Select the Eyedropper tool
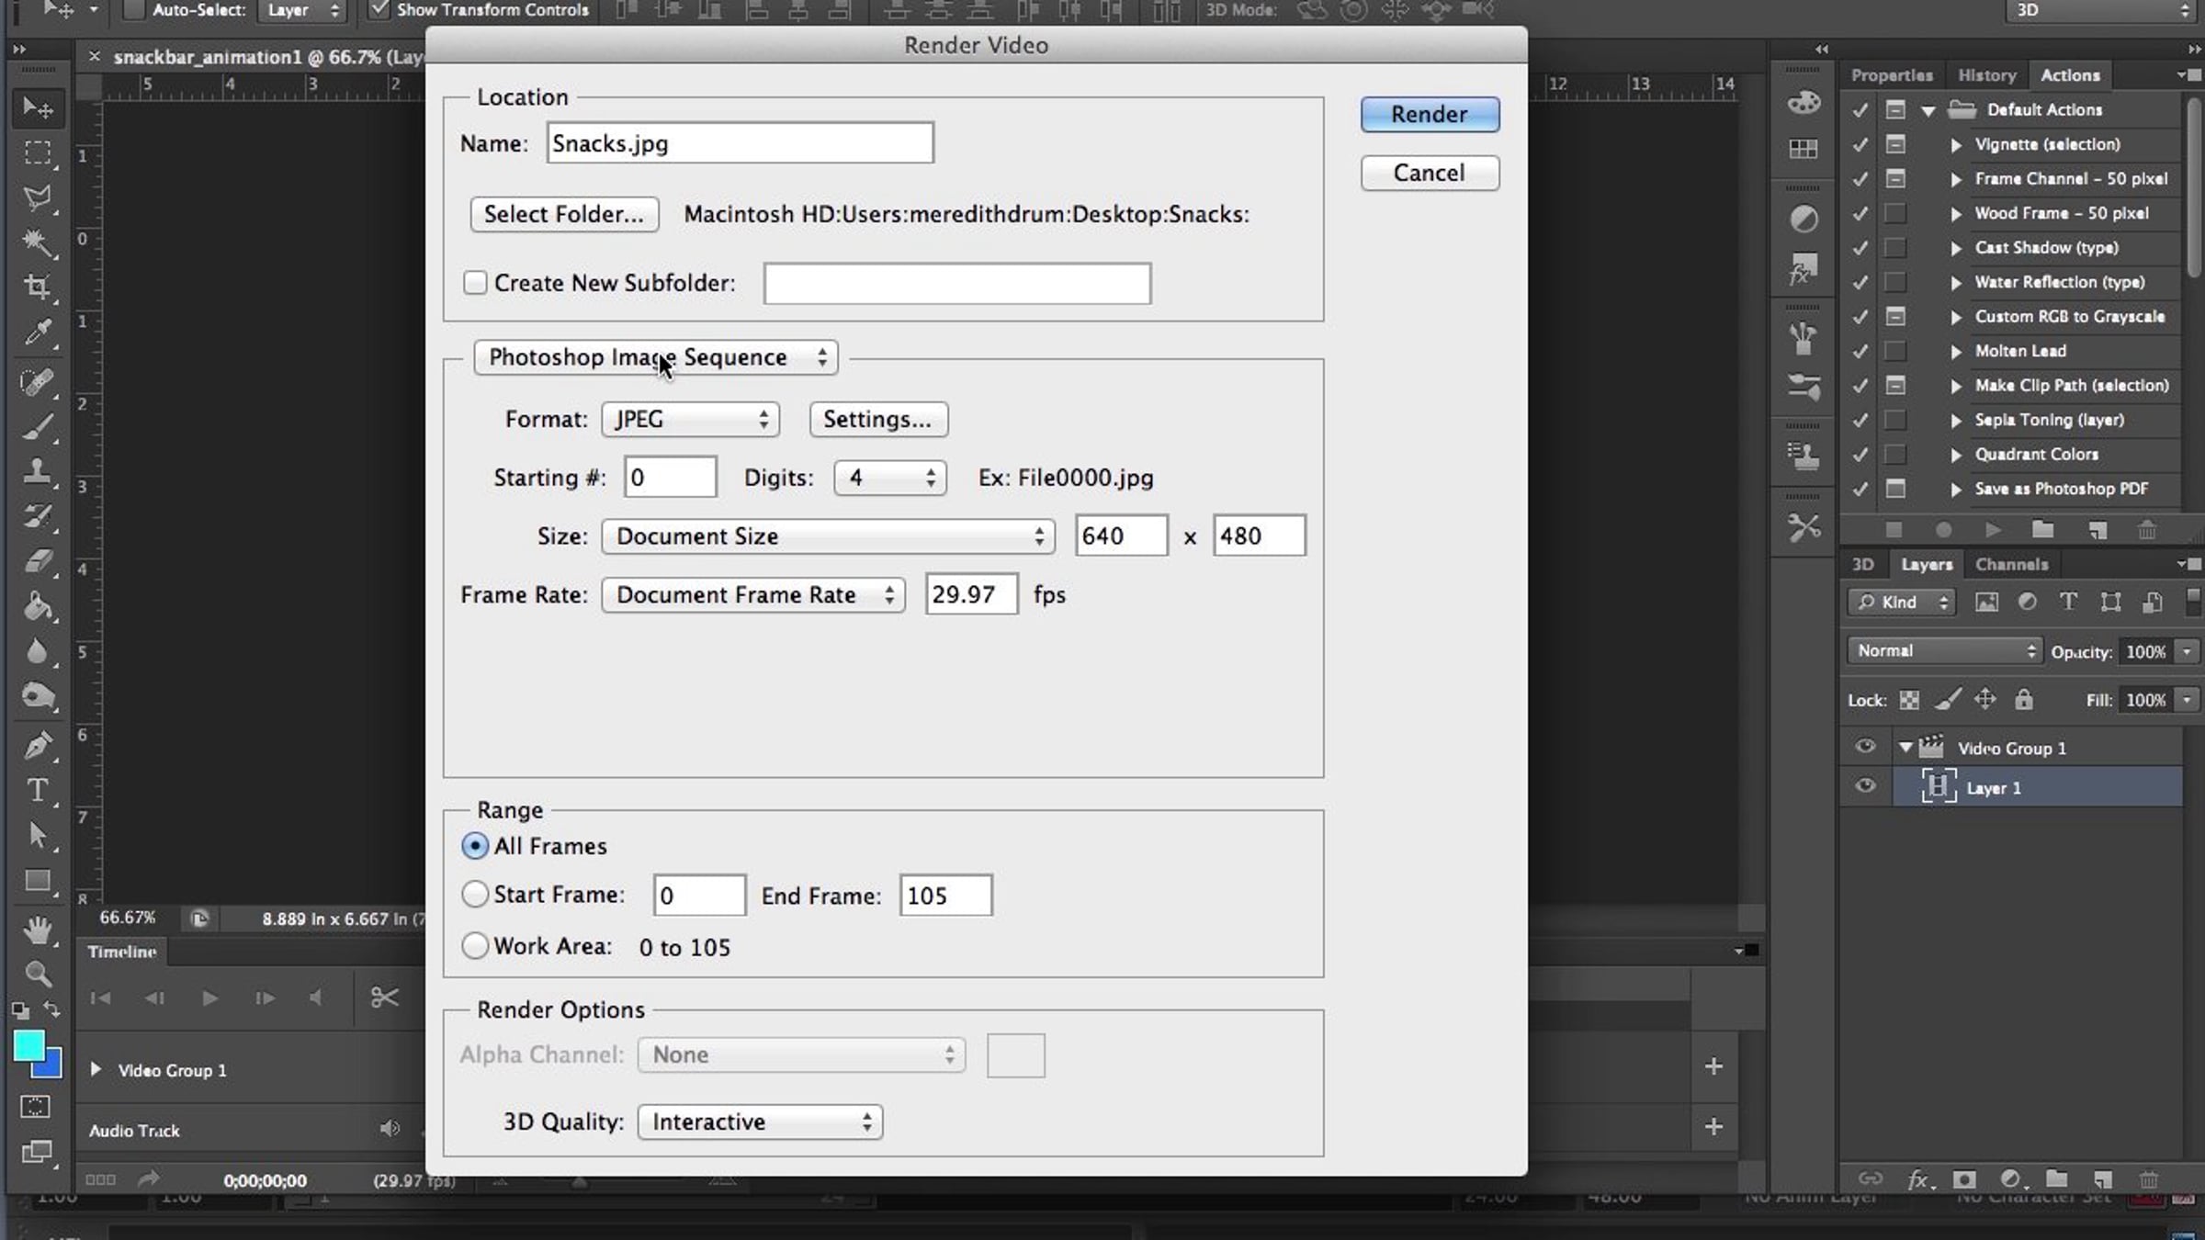Image resolution: width=2205 pixels, height=1240 pixels. [37, 332]
